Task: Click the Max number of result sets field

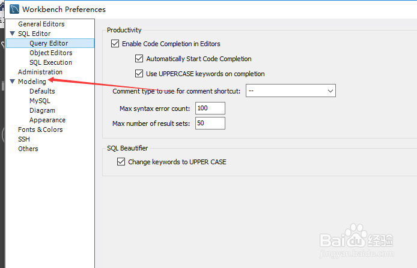Action: (x=210, y=124)
